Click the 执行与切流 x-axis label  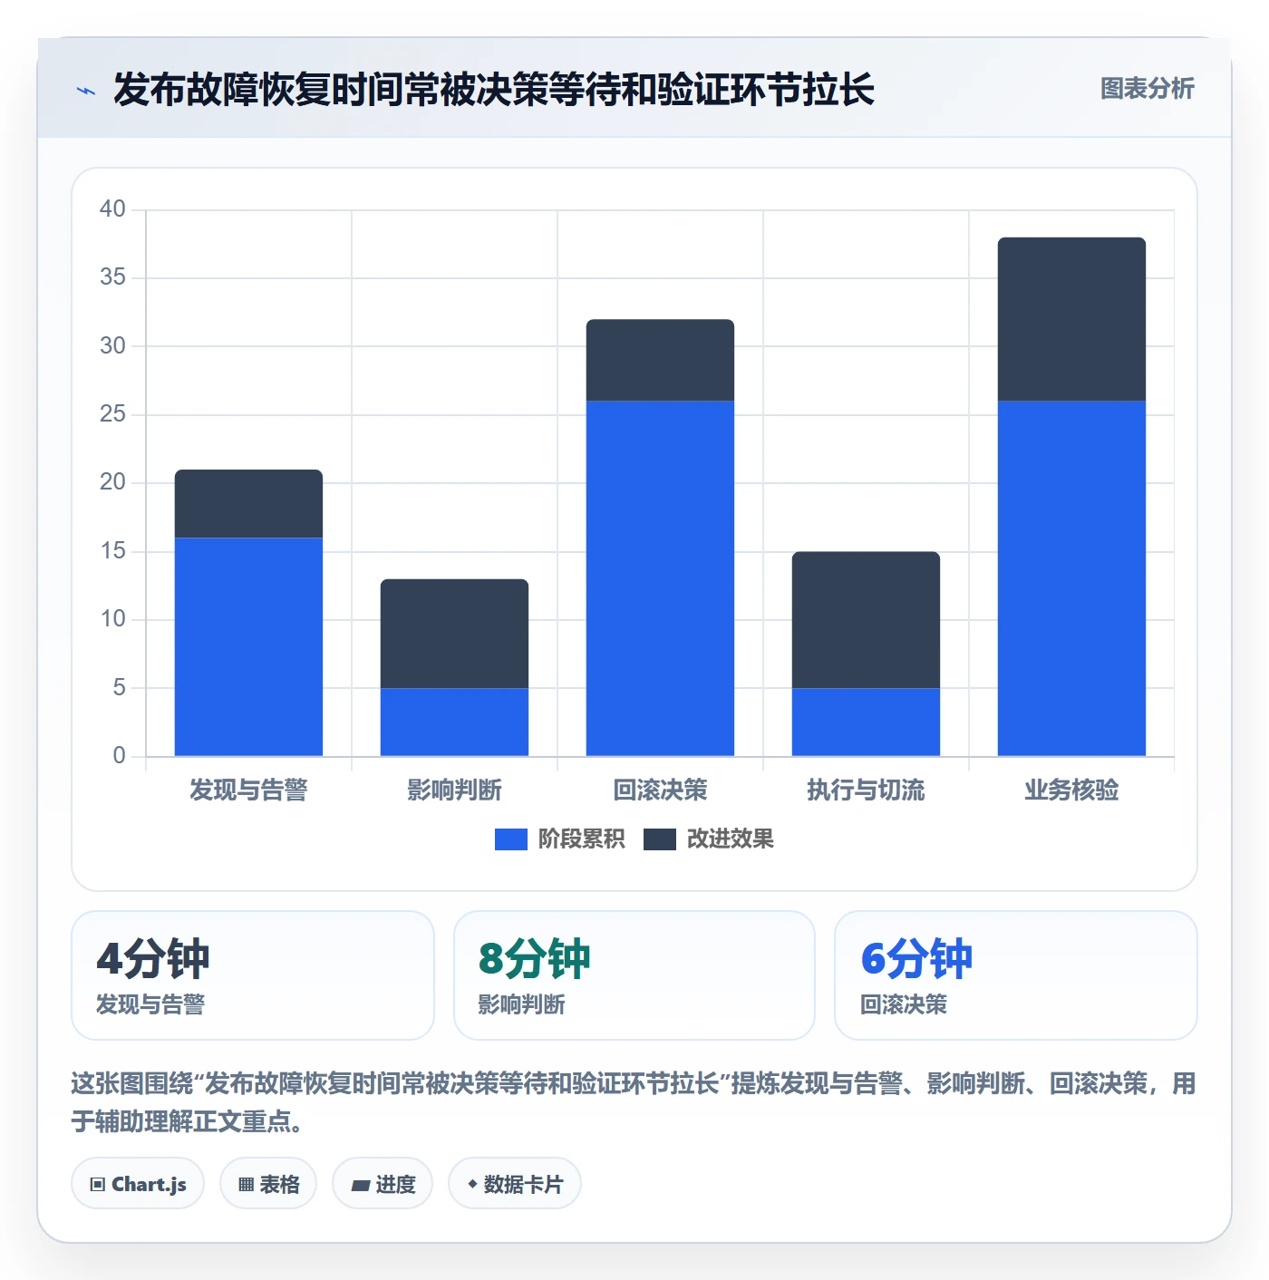point(866,790)
